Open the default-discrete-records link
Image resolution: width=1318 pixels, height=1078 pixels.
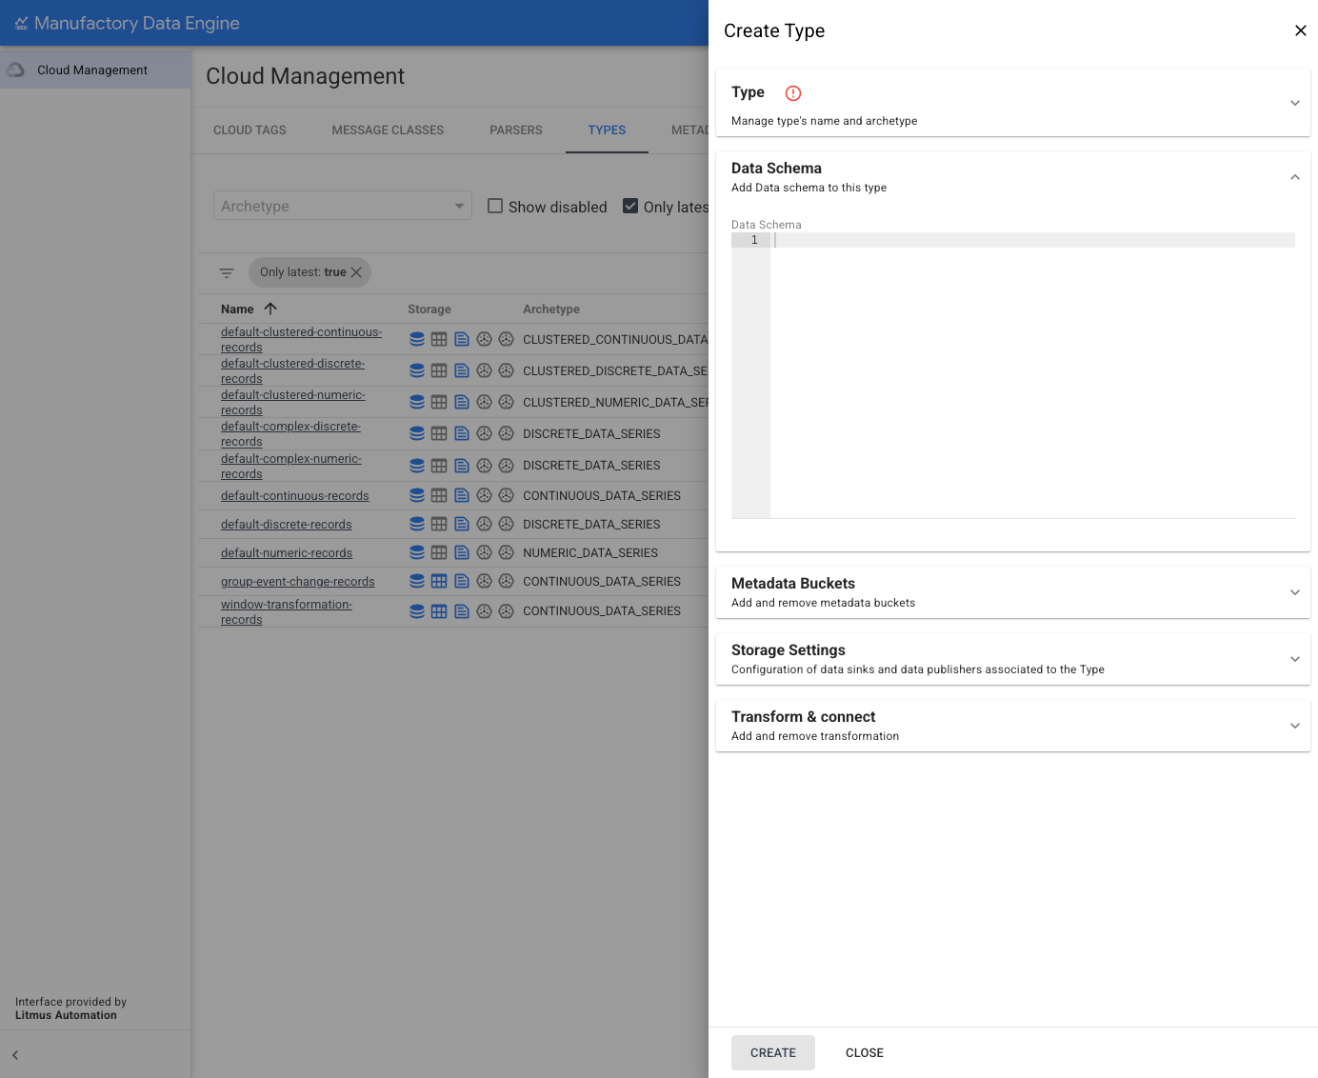click(x=287, y=525)
